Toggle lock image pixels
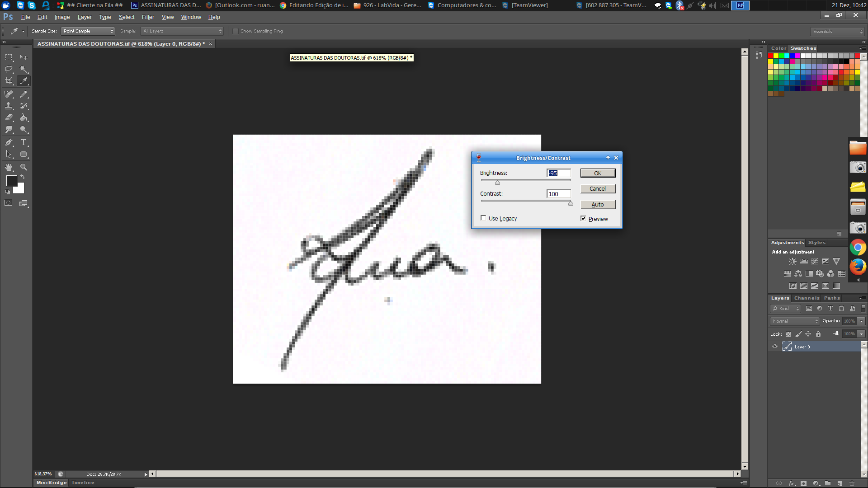 798,334
